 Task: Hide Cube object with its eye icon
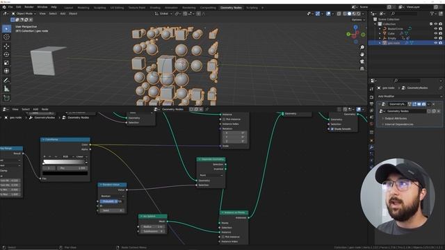[436, 33]
